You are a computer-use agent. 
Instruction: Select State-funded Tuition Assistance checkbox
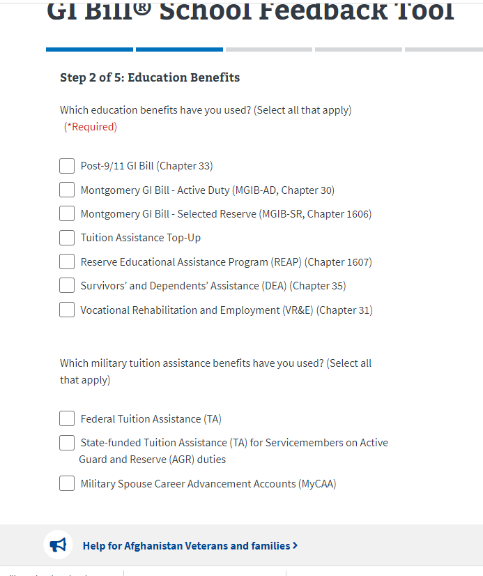tap(67, 443)
